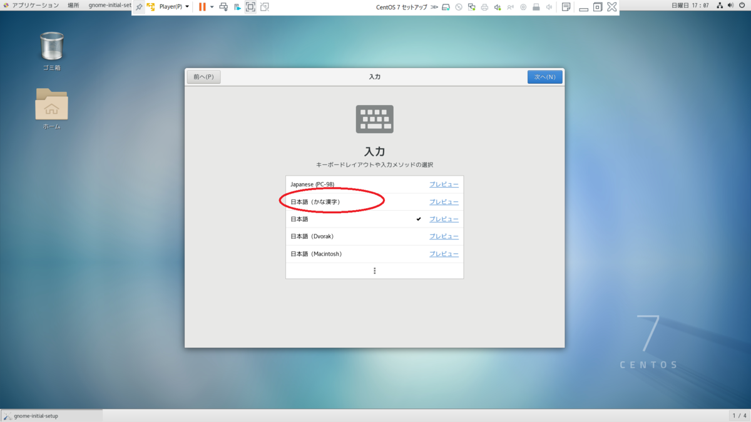The height and width of the screenshot is (422, 751).
Task: Open プレビュー link for Japanese (PC-98)
Action: [444, 184]
